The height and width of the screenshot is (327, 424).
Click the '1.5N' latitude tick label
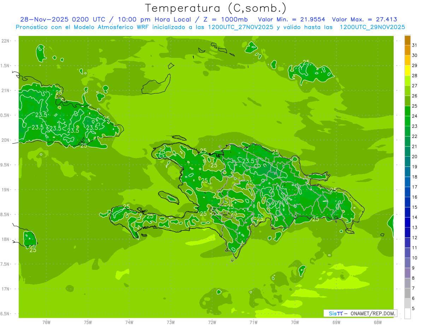click(x=5, y=66)
